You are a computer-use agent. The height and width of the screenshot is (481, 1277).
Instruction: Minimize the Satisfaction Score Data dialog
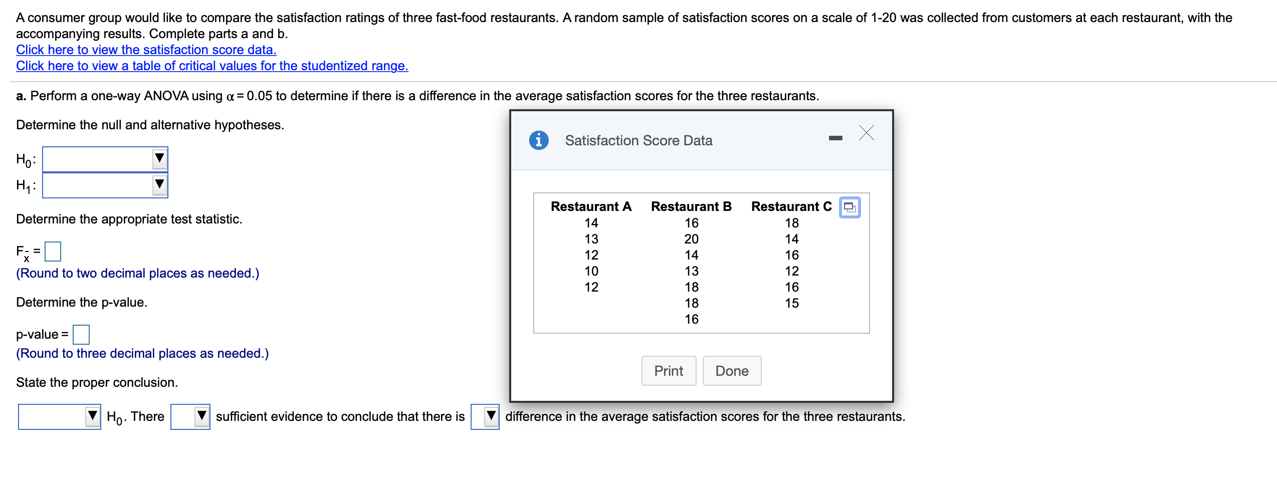tap(835, 140)
